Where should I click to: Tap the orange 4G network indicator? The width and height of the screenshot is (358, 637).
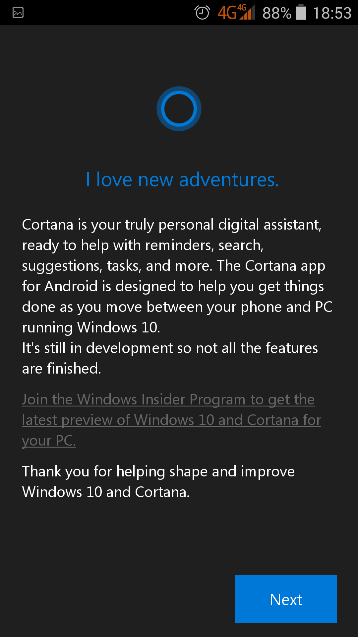click(227, 13)
